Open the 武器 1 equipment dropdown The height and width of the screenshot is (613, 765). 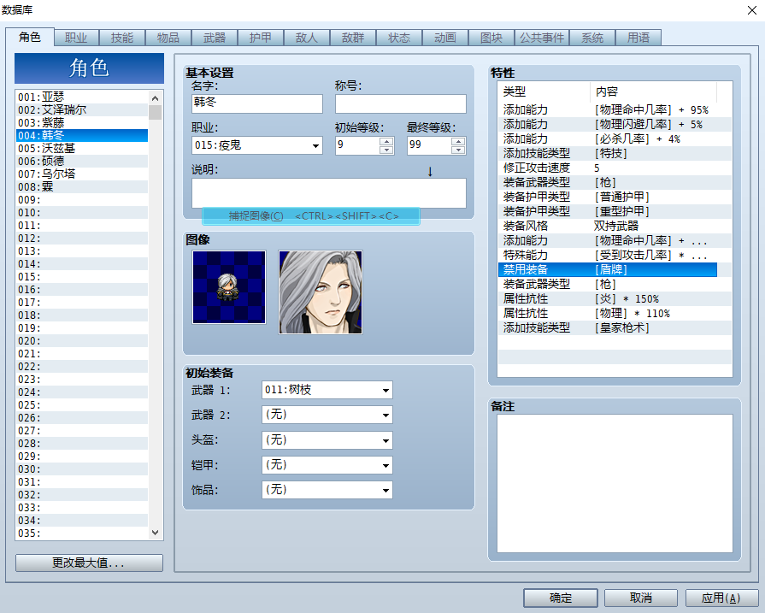(327, 390)
